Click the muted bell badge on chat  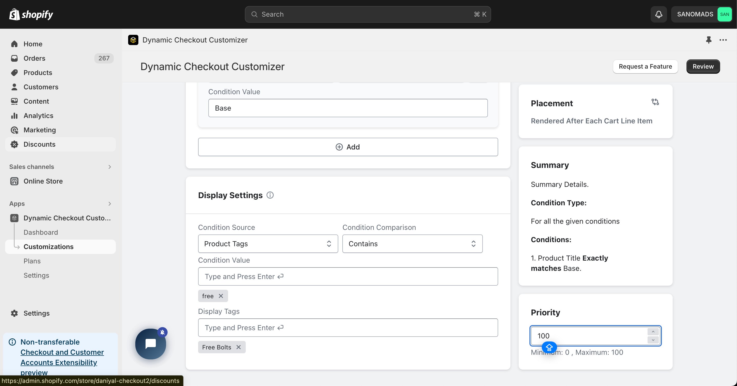[162, 332]
